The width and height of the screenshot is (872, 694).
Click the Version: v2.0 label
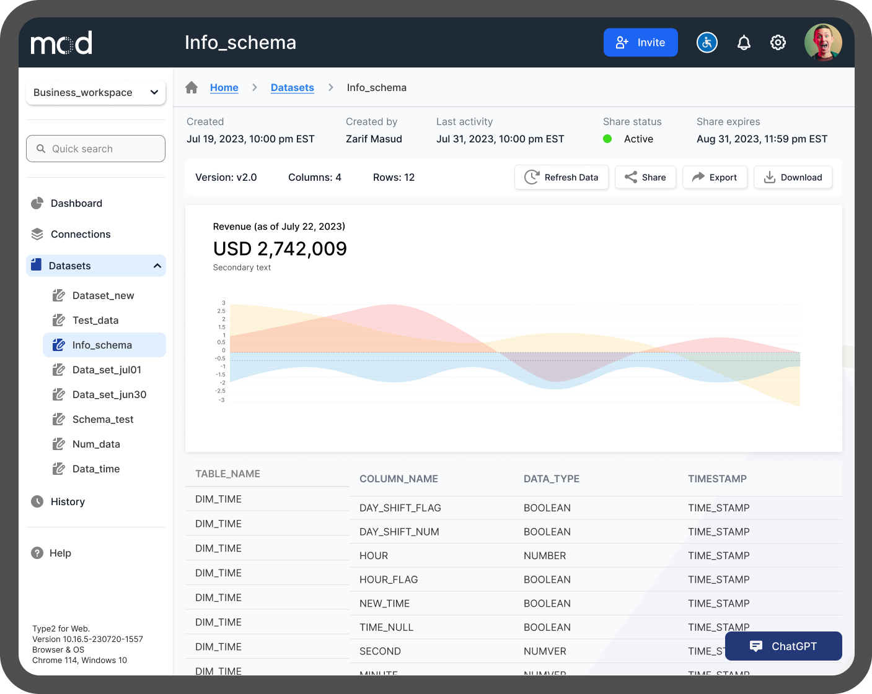[226, 177]
